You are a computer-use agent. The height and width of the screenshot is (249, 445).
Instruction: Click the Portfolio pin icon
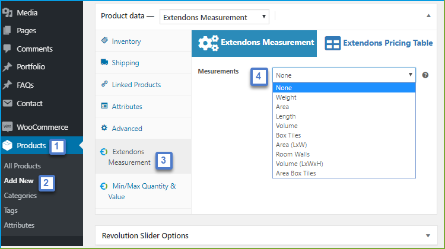coord(8,67)
